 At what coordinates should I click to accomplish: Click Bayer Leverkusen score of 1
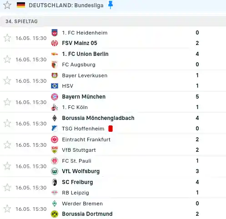point(197,75)
